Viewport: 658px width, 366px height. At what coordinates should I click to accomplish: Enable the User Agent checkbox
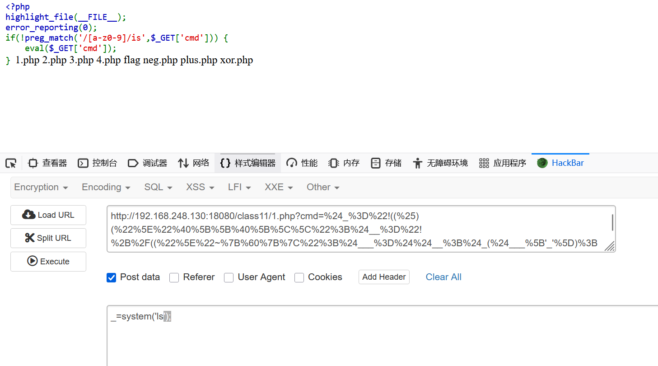[x=229, y=277]
